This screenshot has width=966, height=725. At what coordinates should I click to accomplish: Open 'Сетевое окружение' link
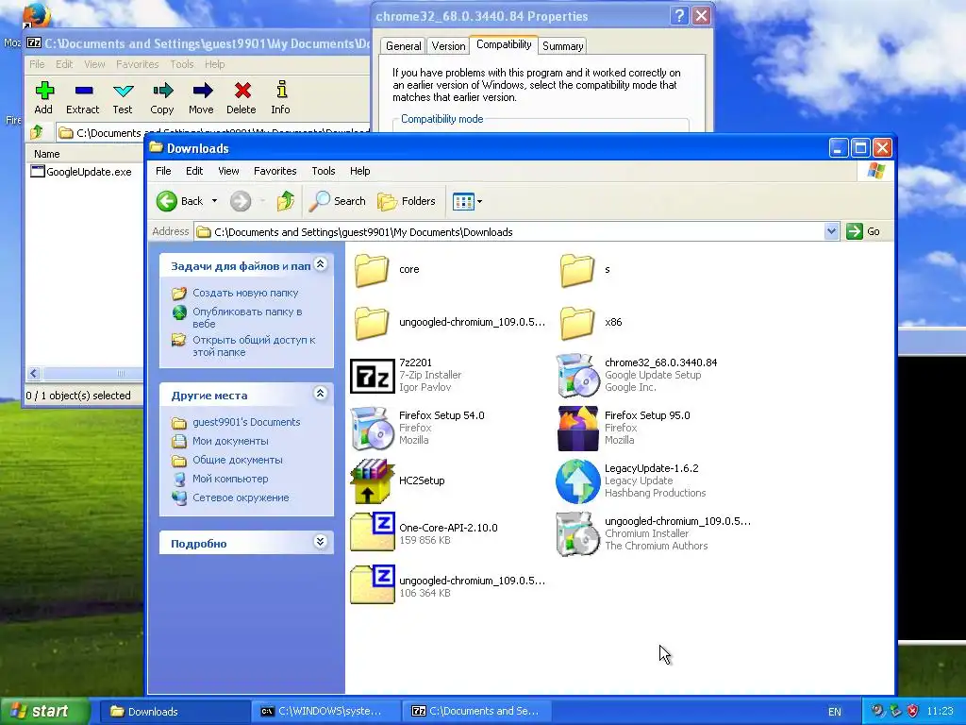pyautogui.click(x=241, y=497)
